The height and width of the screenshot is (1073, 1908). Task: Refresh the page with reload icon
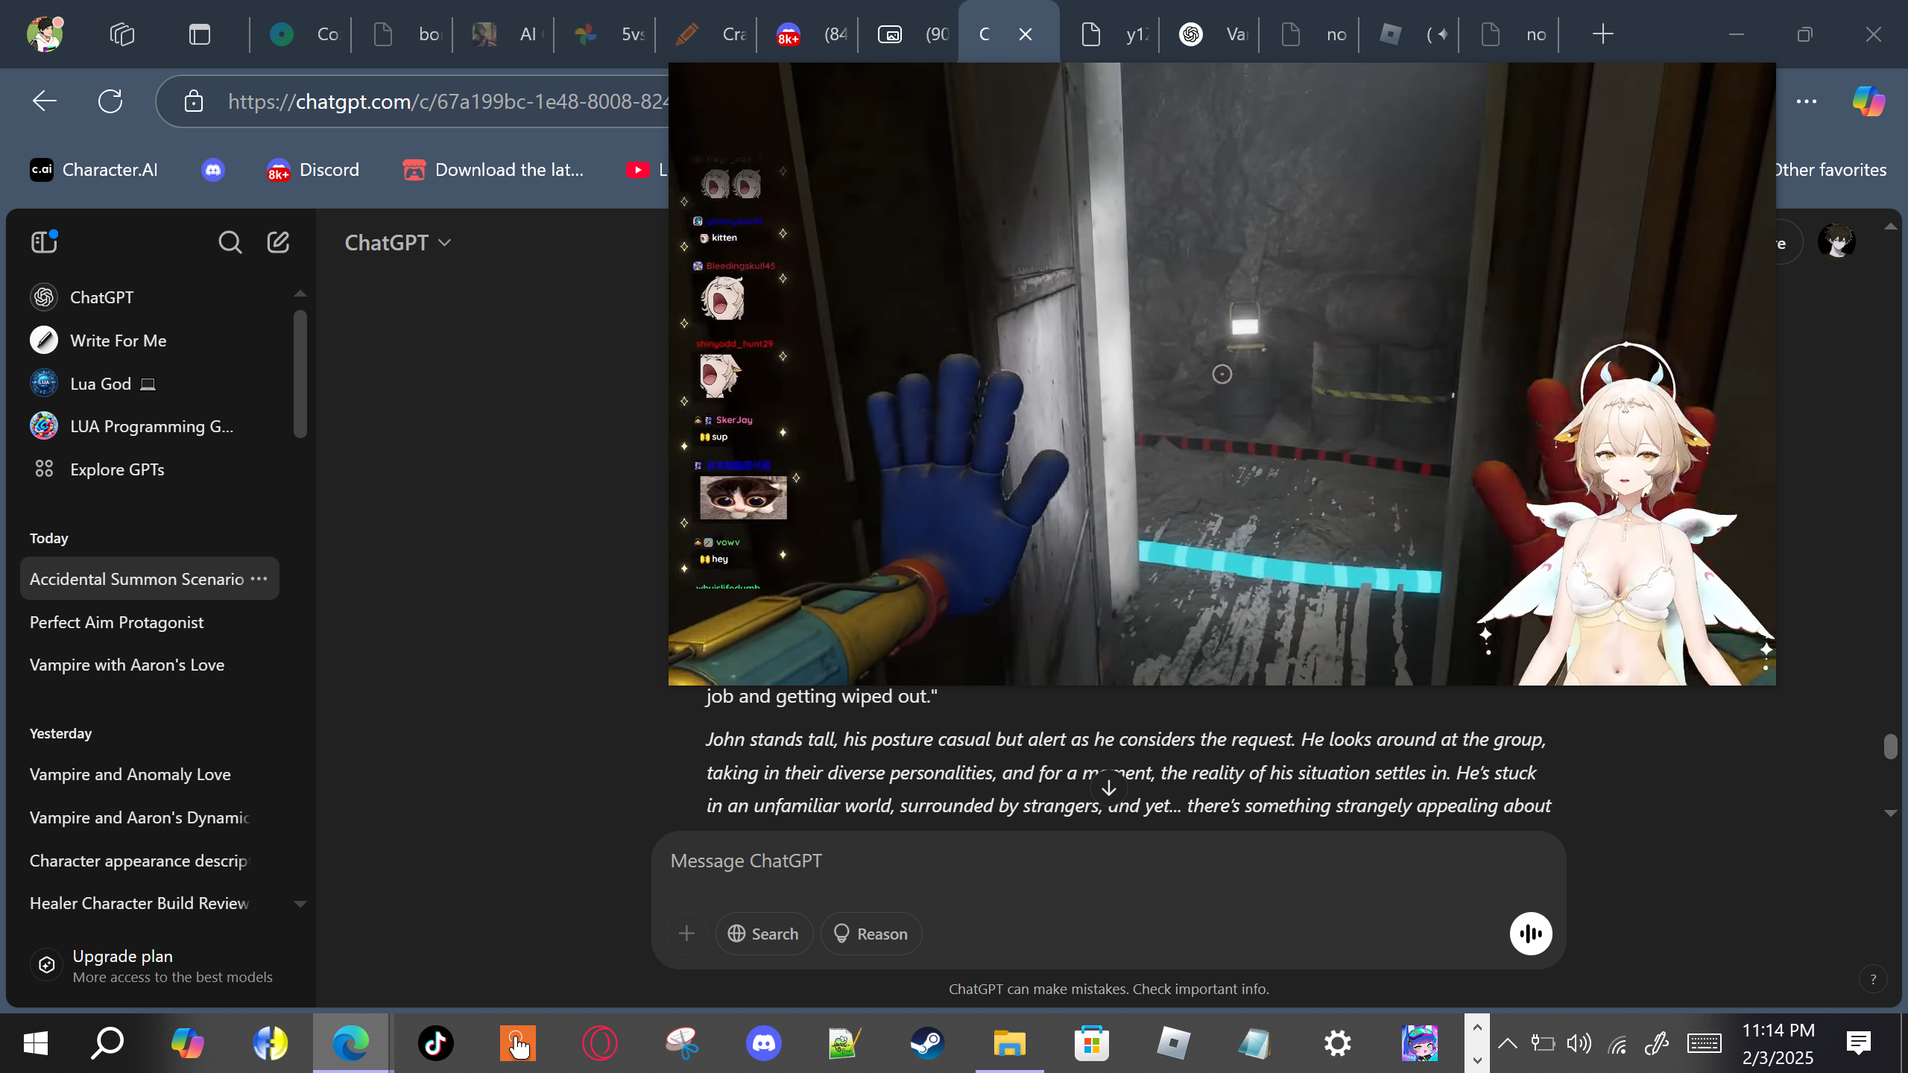point(110,101)
